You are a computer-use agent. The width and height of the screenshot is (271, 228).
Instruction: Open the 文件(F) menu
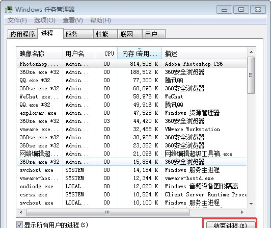(x=17, y=20)
